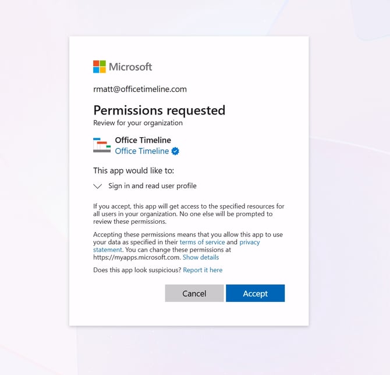
Task: Click the 'Review for your organization' subtitle
Action: click(x=138, y=123)
